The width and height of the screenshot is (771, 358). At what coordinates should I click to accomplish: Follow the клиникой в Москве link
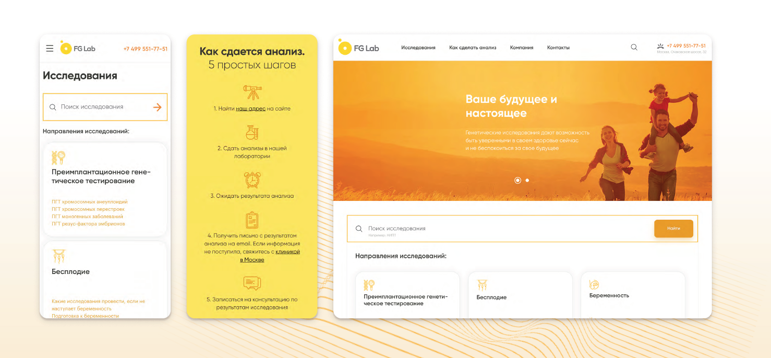[270, 256]
